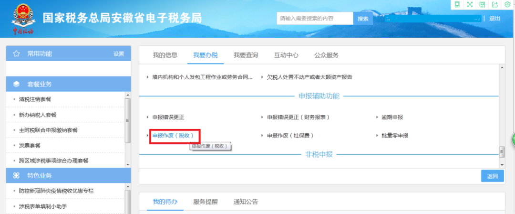Image resolution: width=515 pixels, height=214 pixels.
Task: Click the 套餐业务 list scrollbar down arrow
Action: pyautogui.click(x=128, y=164)
